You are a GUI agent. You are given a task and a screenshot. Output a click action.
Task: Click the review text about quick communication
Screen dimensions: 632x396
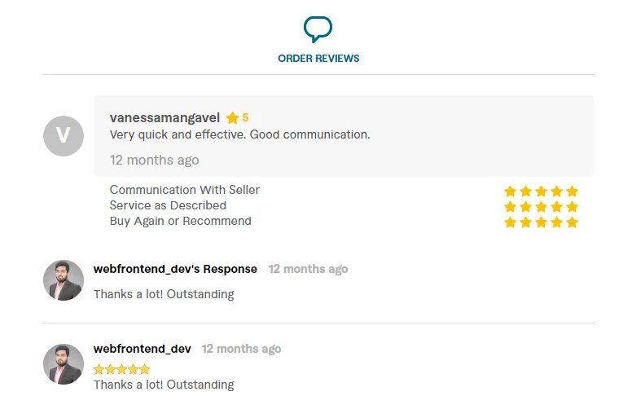tap(239, 134)
